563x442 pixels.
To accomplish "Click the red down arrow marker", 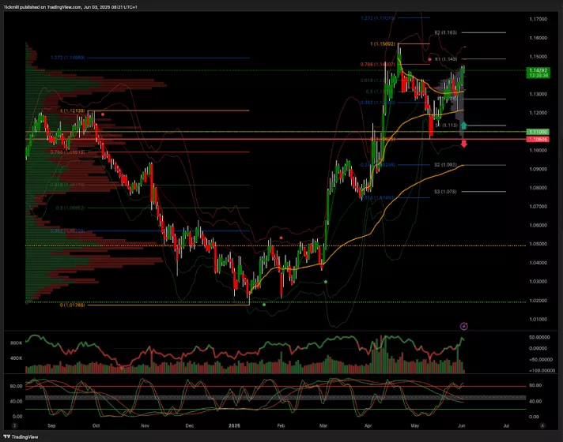I will (x=464, y=143).
